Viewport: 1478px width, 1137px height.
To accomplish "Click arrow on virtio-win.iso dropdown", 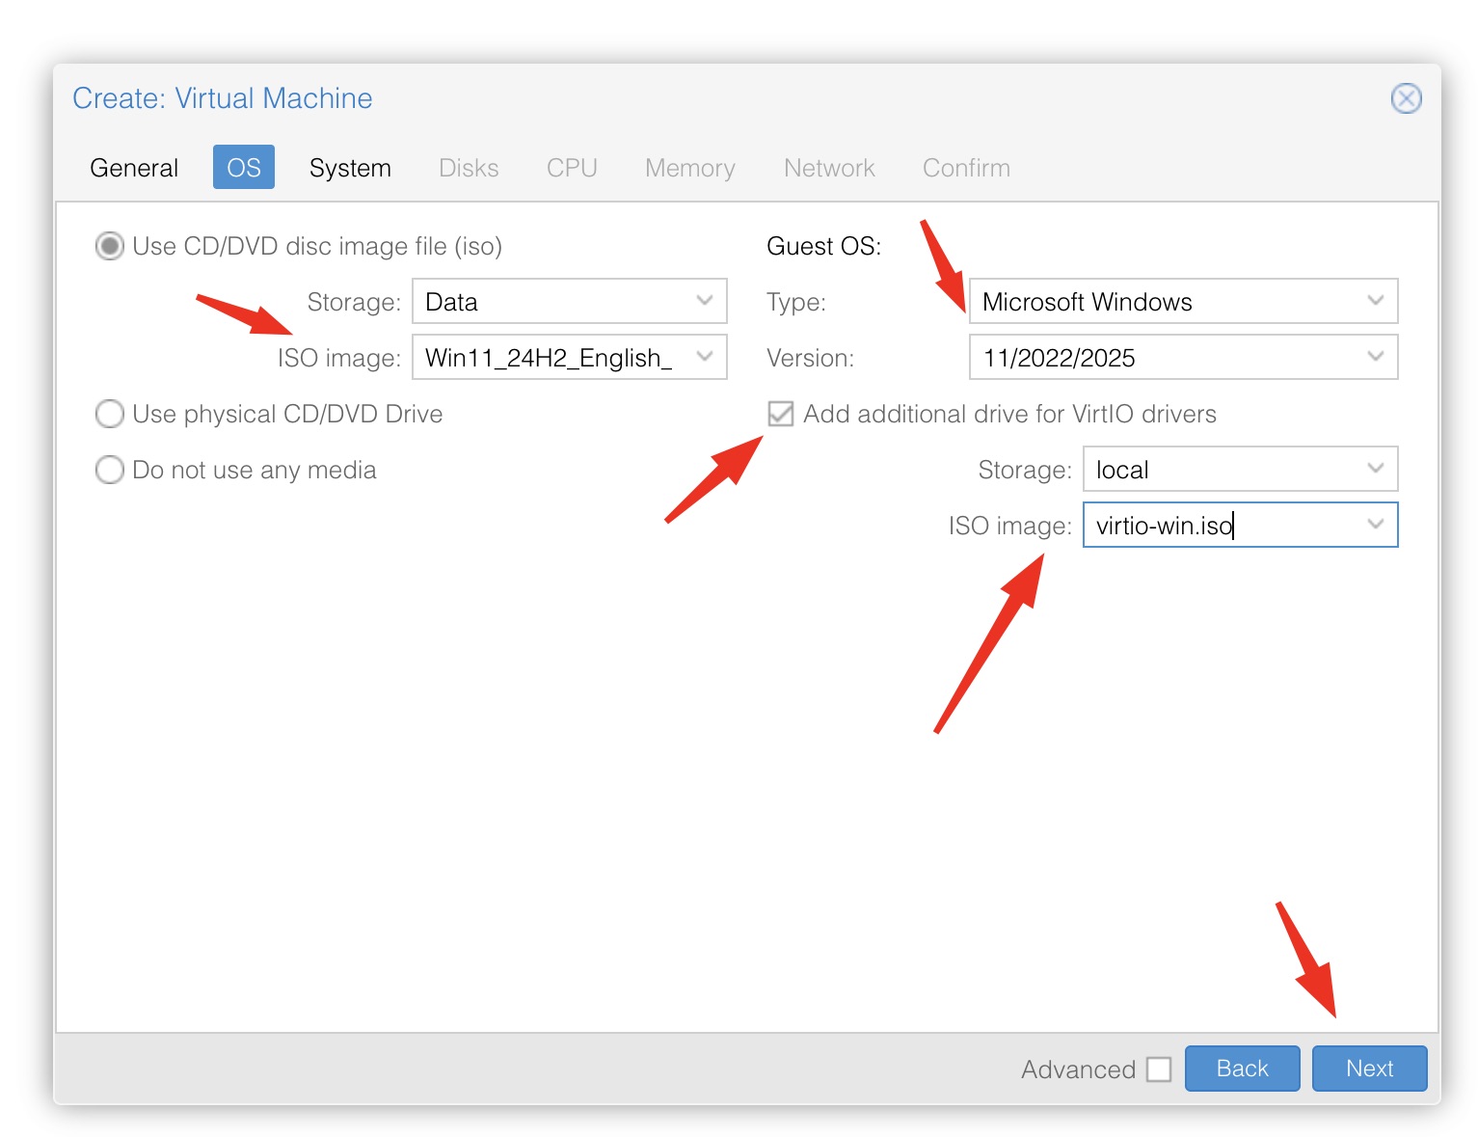I will coord(1375,526).
